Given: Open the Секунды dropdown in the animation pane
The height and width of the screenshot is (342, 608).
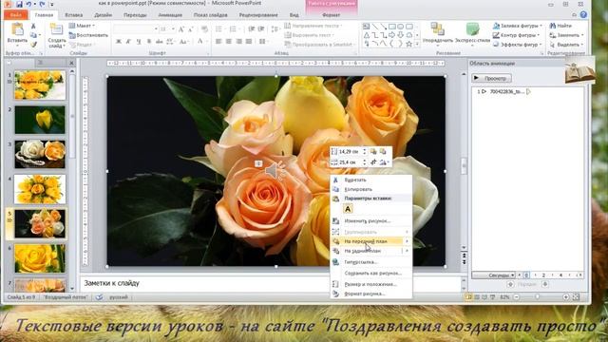Looking at the screenshot, I should click(x=493, y=275).
